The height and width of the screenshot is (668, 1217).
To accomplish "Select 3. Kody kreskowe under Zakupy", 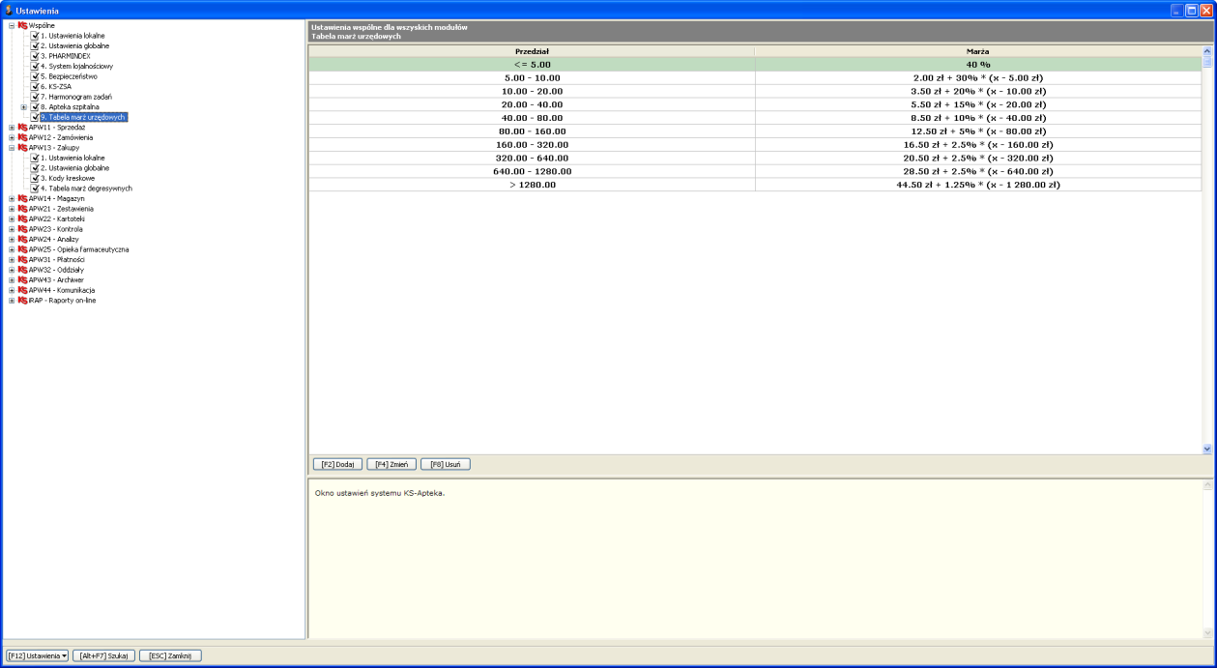I will pyautogui.click(x=68, y=178).
